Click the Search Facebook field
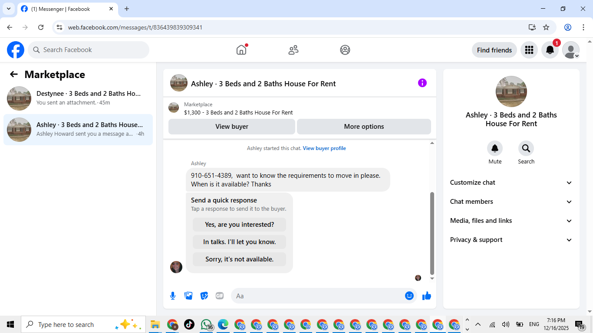The height and width of the screenshot is (333, 593). point(89,50)
